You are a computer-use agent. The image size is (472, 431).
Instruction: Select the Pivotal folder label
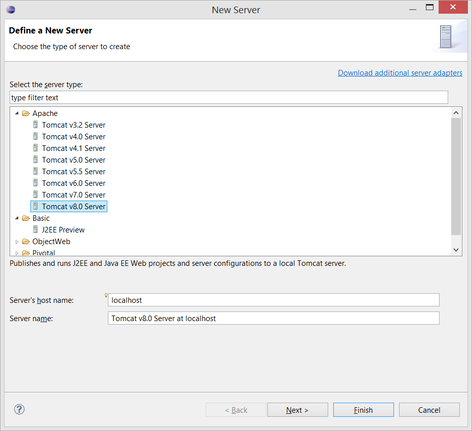pyautogui.click(x=44, y=253)
